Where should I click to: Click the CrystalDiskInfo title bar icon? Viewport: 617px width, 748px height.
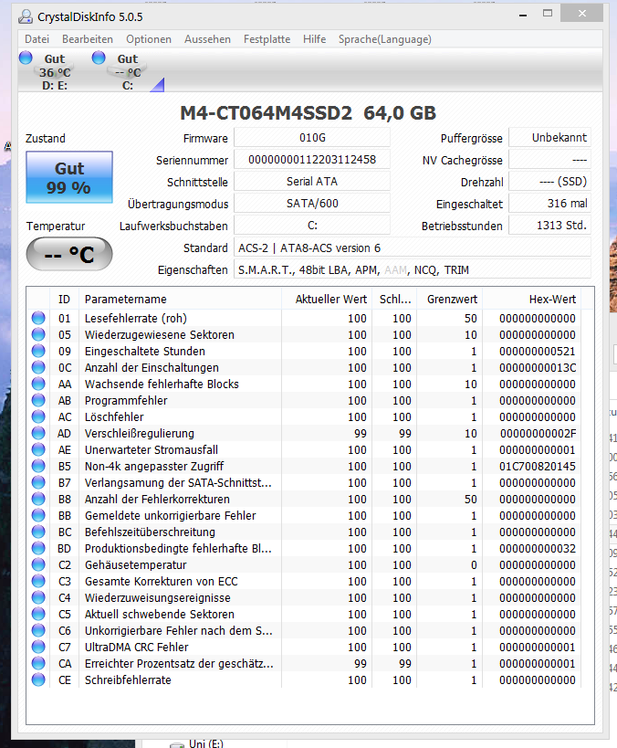click(x=26, y=16)
